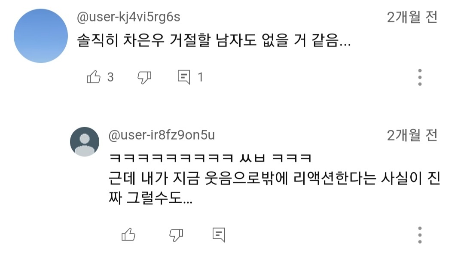The image size is (464, 262).
Task: Click the like count '3' on the first comment
Action: pos(108,77)
